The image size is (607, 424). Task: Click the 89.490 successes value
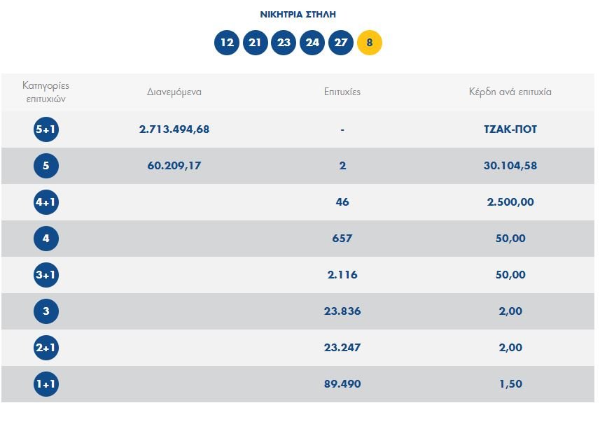342,384
